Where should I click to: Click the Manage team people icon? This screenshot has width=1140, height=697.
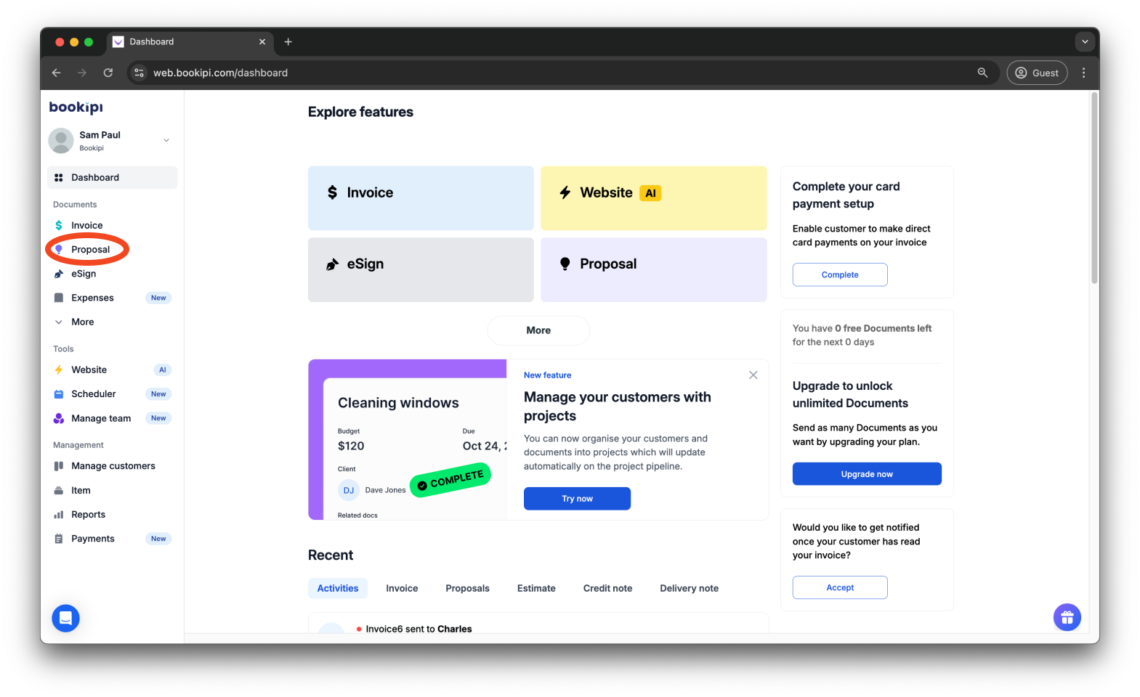coord(59,418)
